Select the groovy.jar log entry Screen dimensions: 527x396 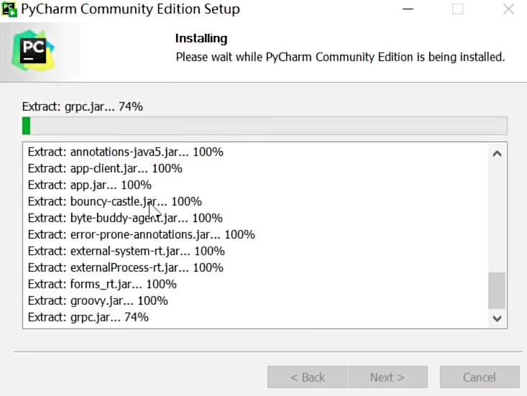tap(98, 301)
